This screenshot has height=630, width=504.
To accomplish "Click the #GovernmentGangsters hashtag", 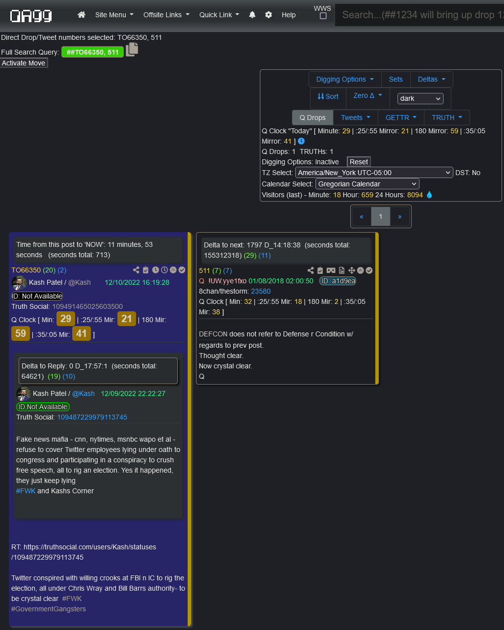I will point(49,609).
